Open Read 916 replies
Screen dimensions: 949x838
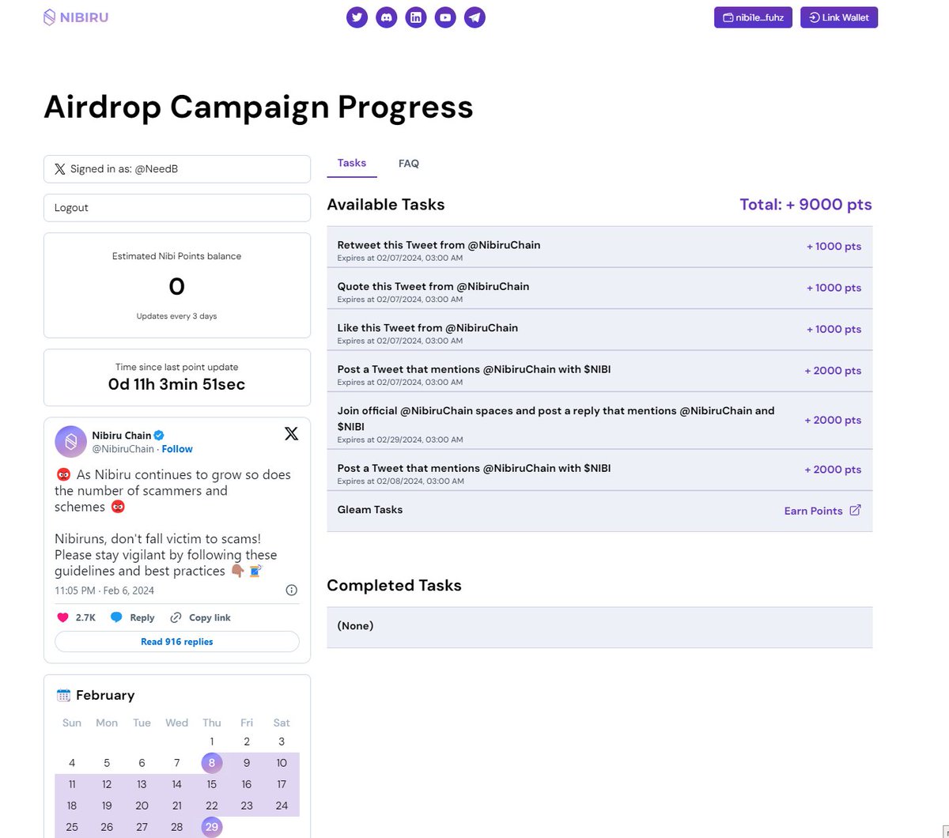click(x=177, y=641)
